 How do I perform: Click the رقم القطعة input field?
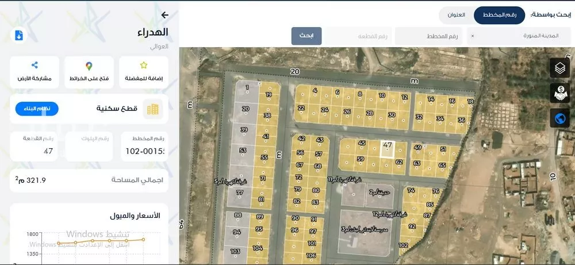pos(358,36)
